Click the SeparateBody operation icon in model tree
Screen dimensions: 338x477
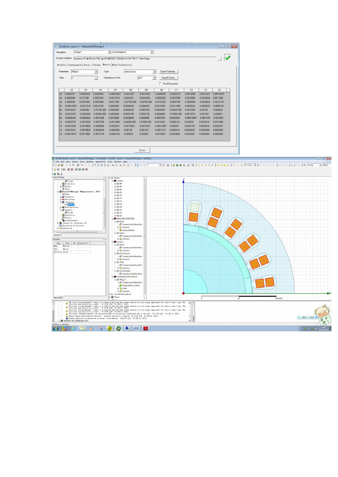(121, 230)
